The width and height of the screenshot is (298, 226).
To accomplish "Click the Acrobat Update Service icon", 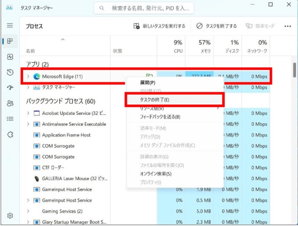I will point(37,113).
